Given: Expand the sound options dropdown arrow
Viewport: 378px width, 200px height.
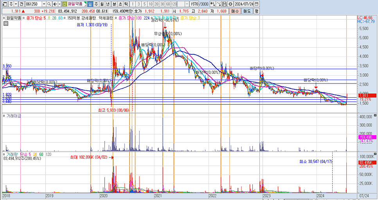Looking at the screenshot, I should tap(60, 4).
